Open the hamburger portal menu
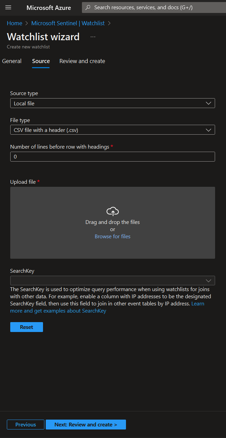The height and width of the screenshot is (438, 226). (9, 7)
